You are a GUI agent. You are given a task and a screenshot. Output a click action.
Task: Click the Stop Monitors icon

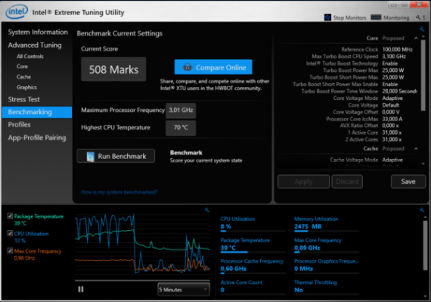click(327, 17)
